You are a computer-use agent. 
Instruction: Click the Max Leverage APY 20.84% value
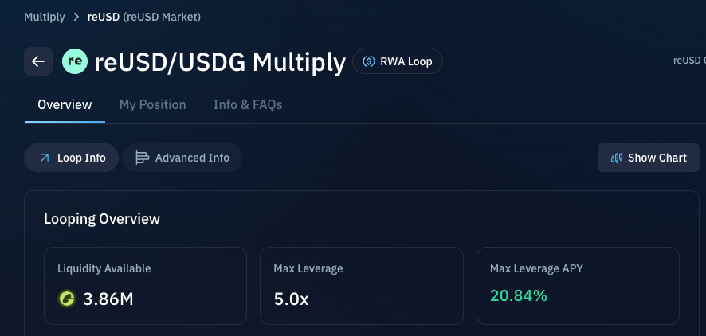[519, 295]
